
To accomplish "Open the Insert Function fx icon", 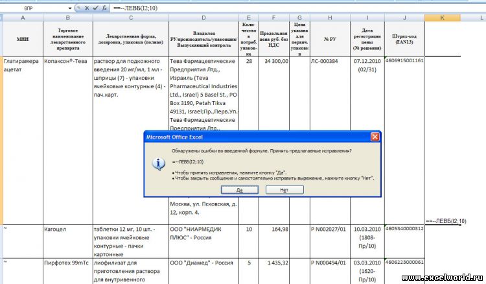I will pos(104,8).
